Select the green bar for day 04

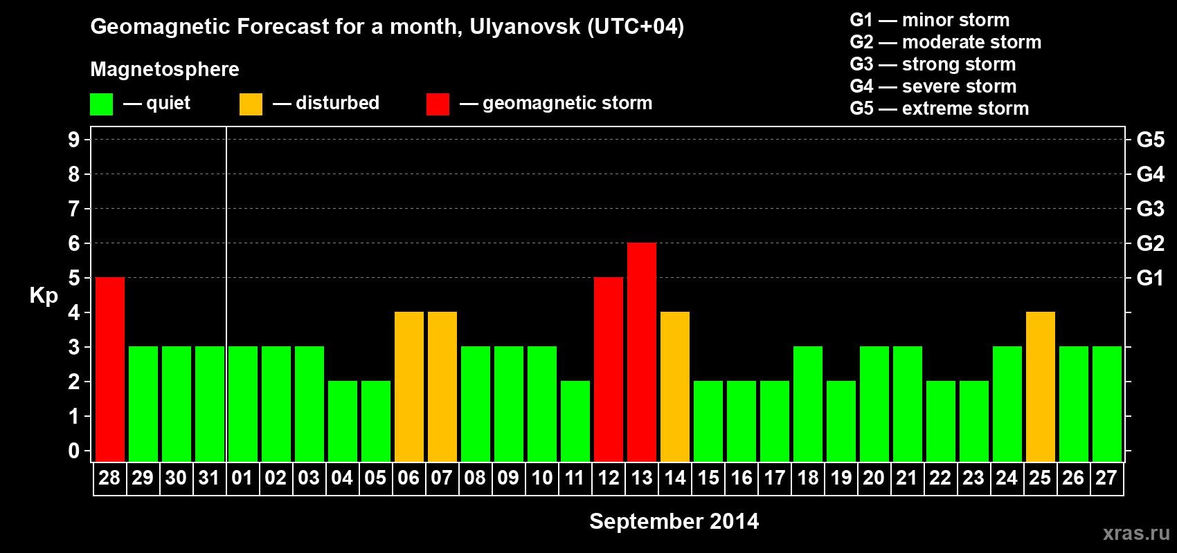(x=343, y=422)
